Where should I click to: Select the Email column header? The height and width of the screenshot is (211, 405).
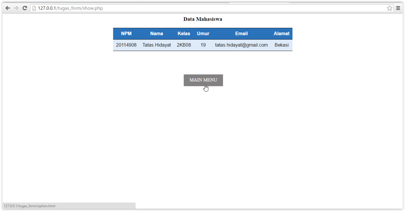tap(241, 34)
